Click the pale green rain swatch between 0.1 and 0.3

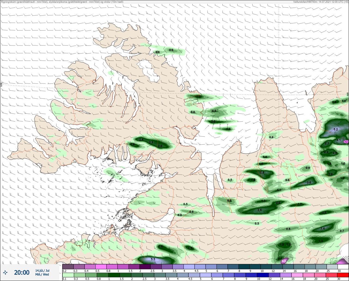tap(68, 275)
